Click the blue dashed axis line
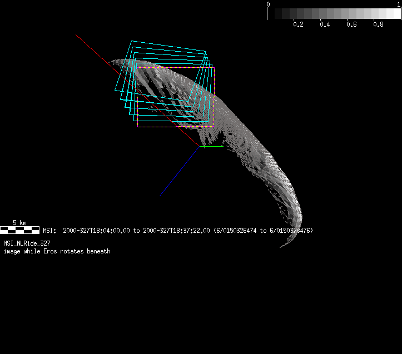 178,172
